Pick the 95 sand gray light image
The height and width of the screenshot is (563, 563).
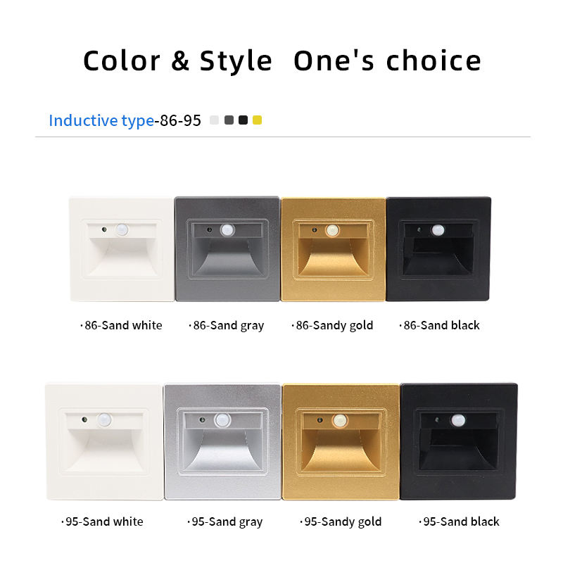[222, 441]
